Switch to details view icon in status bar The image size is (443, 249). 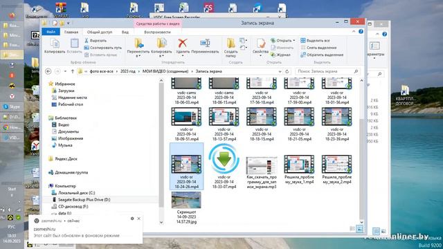click(x=352, y=229)
